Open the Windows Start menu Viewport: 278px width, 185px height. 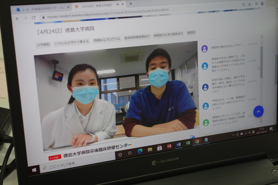click(x=34, y=170)
